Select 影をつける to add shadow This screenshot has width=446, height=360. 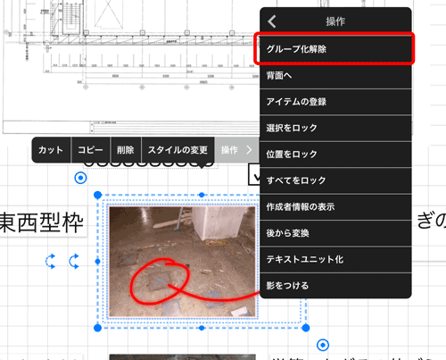tap(335, 286)
